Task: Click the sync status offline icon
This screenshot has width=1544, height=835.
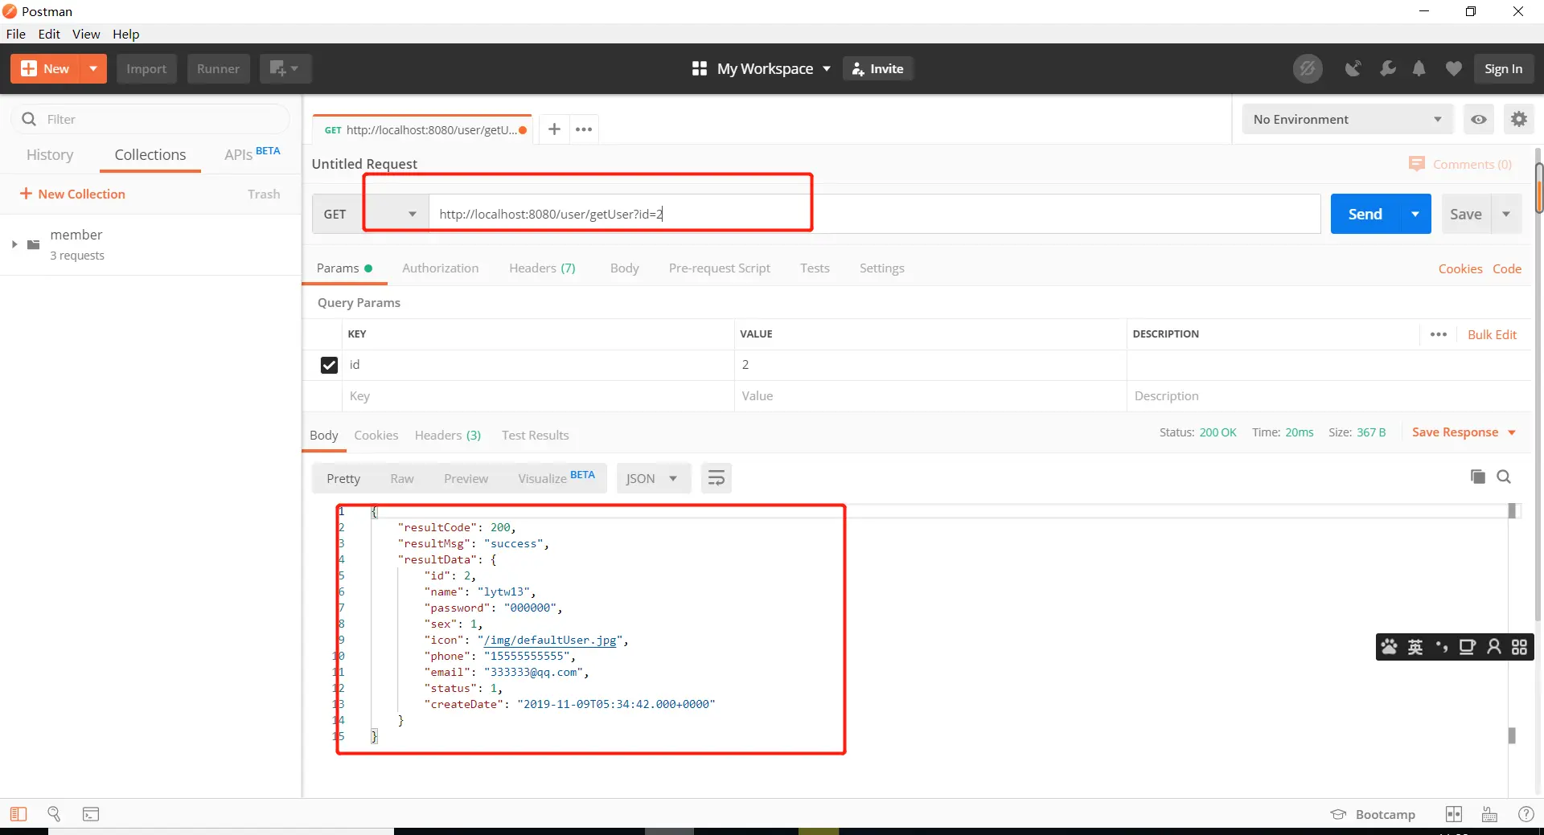Action: point(1308,69)
